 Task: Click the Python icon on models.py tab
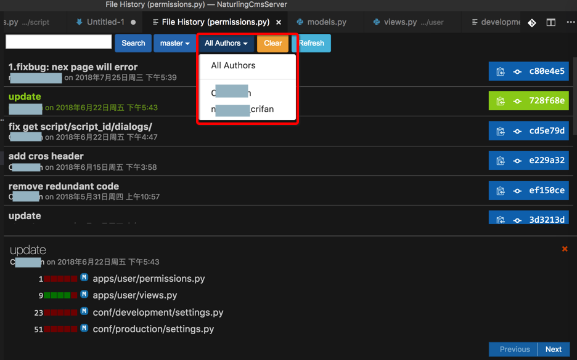pyautogui.click(x=300, y=22)
